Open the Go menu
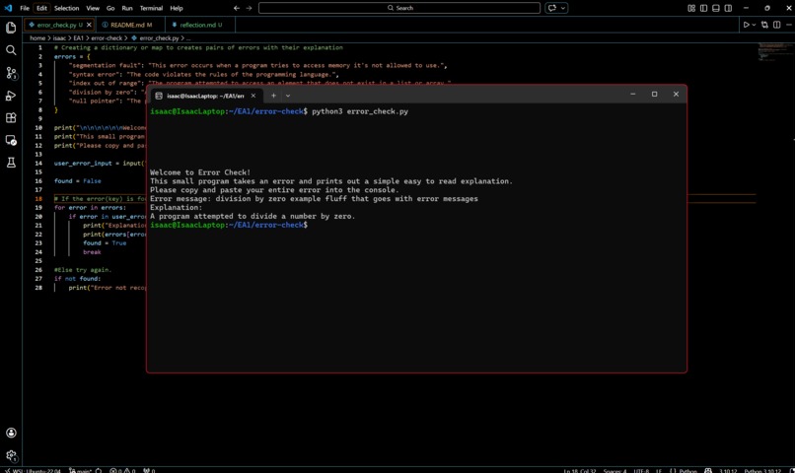This screenshot has height=473, width=795. click(x=110, y=8)
